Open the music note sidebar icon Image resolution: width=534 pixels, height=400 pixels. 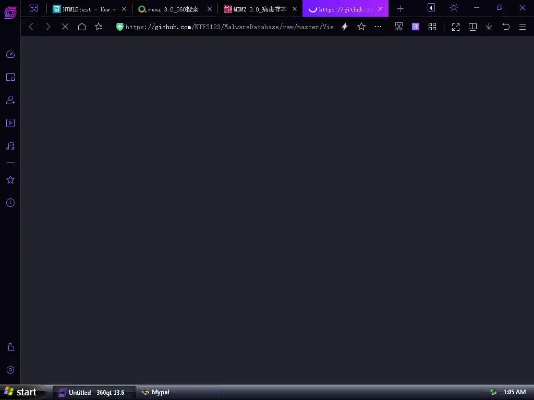(10, 146)
